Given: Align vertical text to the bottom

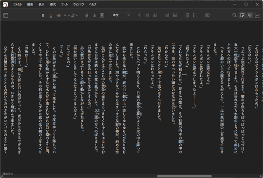Looking at the screenshot, I should [x=155, y=15].
